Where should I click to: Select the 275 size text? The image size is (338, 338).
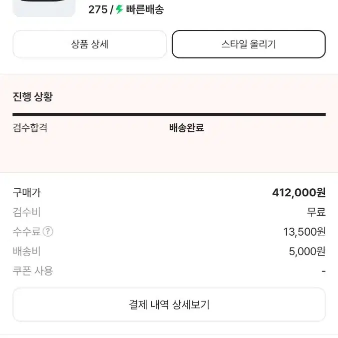coord(98,9)
